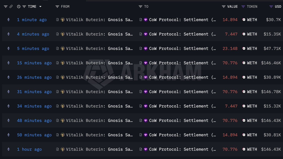The width and height of the screenshot is (283, 159).
Task: Open the TOKEN column filter icon
Action: (243, 6)
